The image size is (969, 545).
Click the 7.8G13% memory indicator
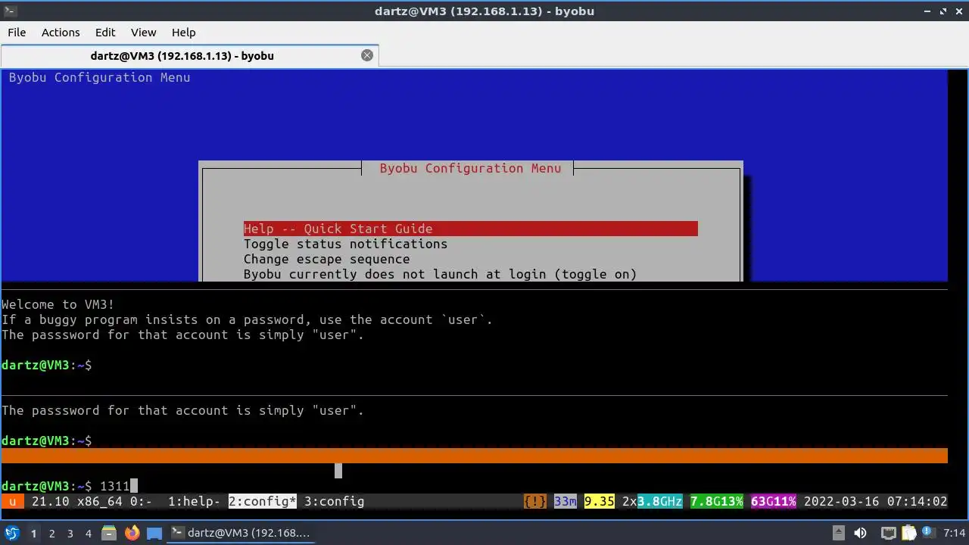[x=716, y=501]
